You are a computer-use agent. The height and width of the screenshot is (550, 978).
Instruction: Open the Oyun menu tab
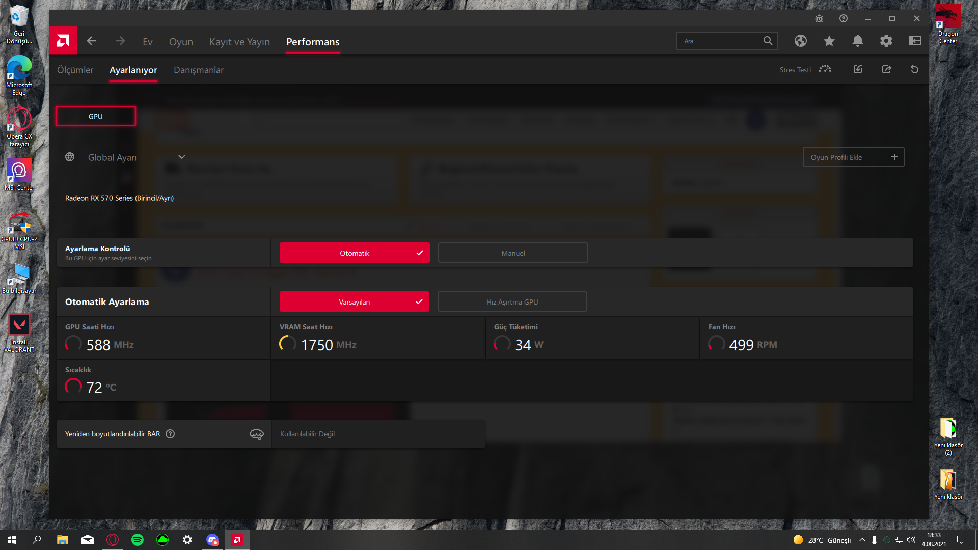tap(181, 42)
